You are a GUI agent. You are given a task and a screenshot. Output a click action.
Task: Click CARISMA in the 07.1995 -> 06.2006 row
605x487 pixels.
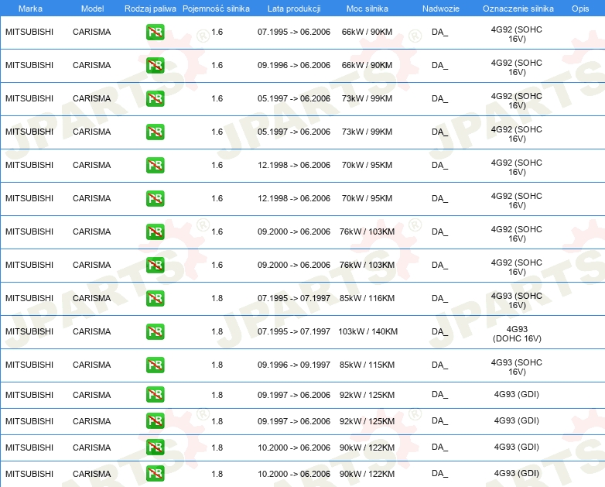tap(92, 32)
